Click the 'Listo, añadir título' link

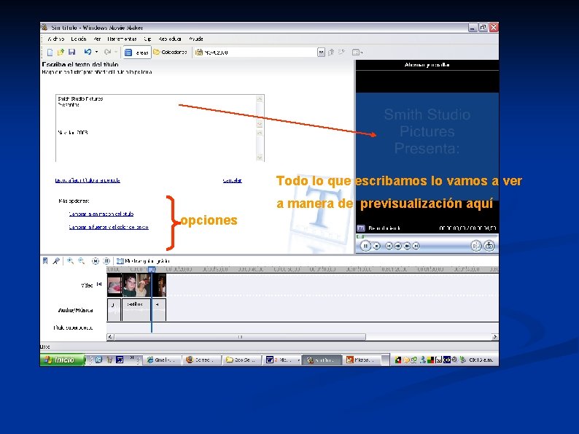(x=88, y=180)
